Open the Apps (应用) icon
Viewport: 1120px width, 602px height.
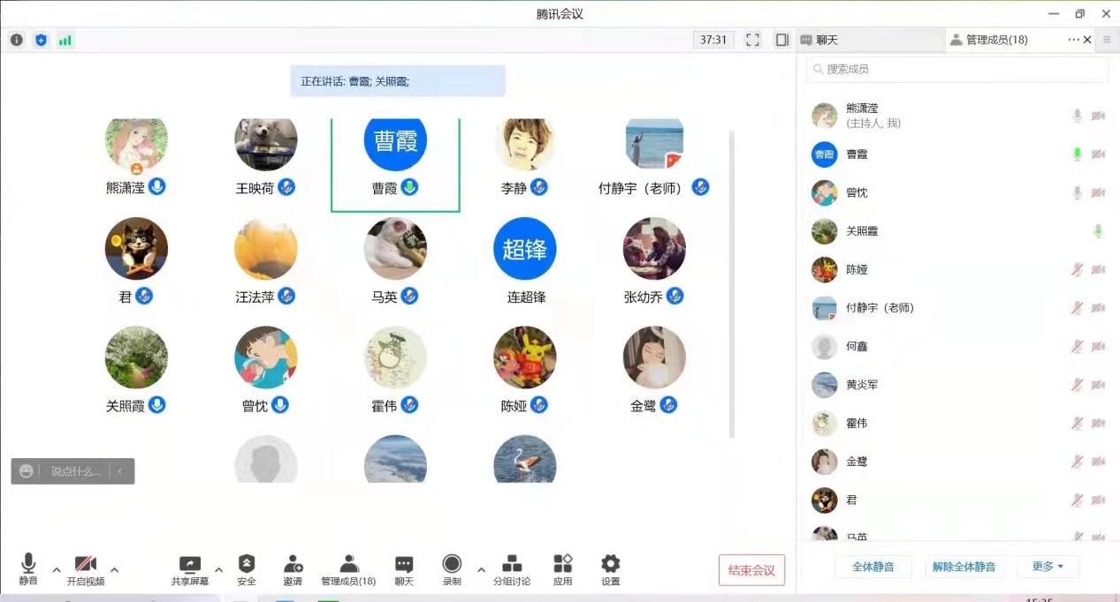click(x=562, y=564)
